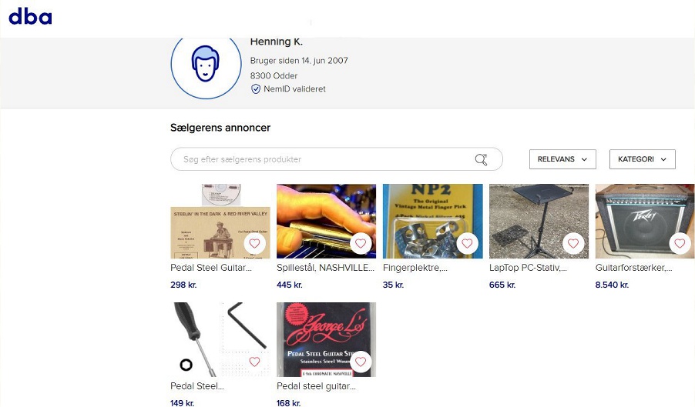Click the NemID valideret shield icon
The width and height of the screenshot is (695, 407).
point(256,89)
